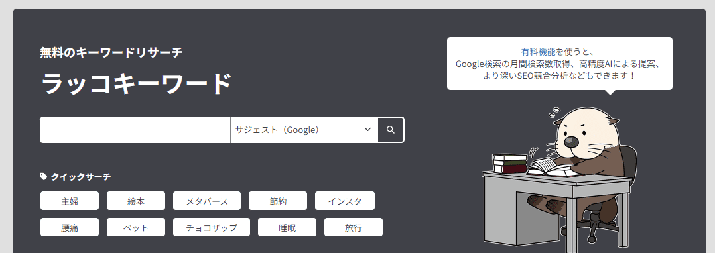Image resolution: width=715 pixels, height=253 pixels.
Task: Select the チョコザップ quick search tag
Action: [212, 227]
